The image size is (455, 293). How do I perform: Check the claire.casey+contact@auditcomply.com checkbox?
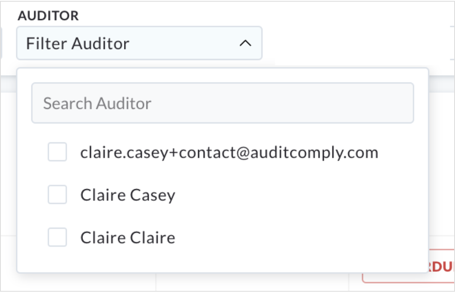57,152
